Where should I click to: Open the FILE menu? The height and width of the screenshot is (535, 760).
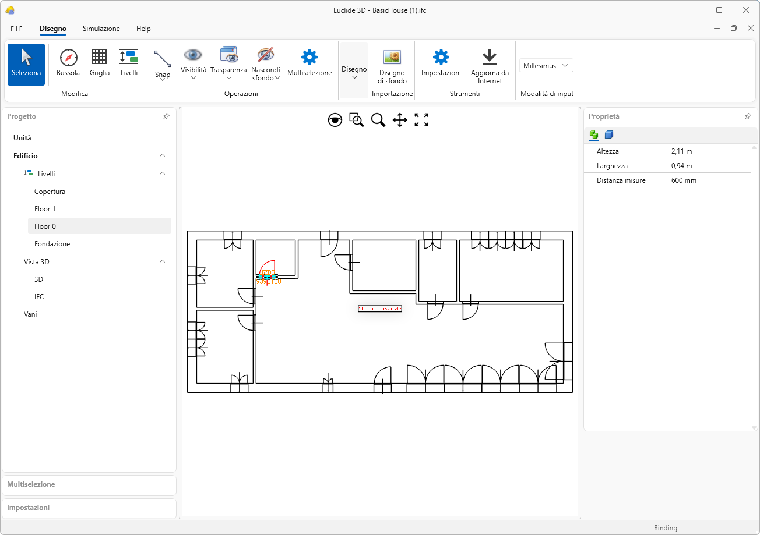[x=16, y=29]
